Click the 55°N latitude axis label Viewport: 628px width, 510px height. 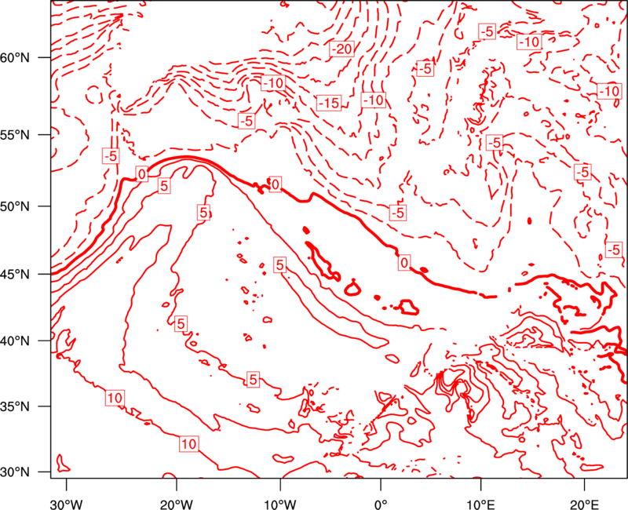(x=15, y=135)
